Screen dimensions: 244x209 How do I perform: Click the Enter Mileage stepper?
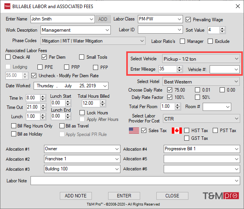tap(180, 69)
